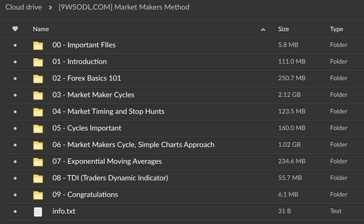Image resolution: width=364 pixels, height=224 pixels.
Task: Click the breadcrumb chevron after Cloud drive
Action: 50,7
